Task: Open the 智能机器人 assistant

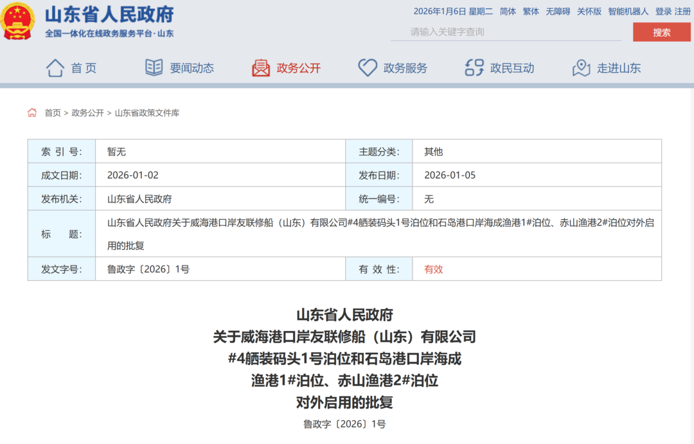Action: click(x=628, y=12)
